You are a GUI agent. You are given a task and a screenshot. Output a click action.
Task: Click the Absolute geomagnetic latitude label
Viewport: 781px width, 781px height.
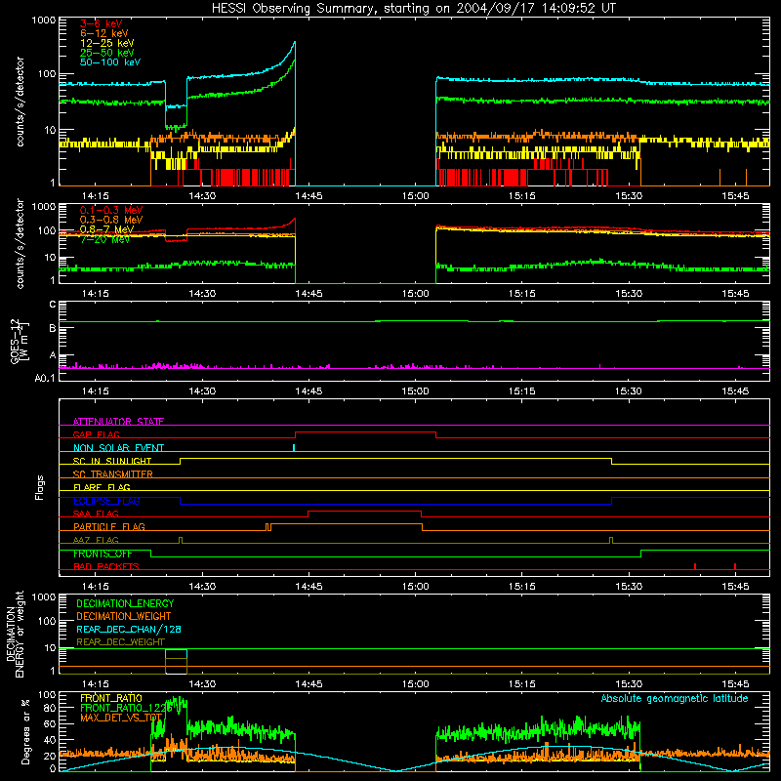tap(675, 698)
